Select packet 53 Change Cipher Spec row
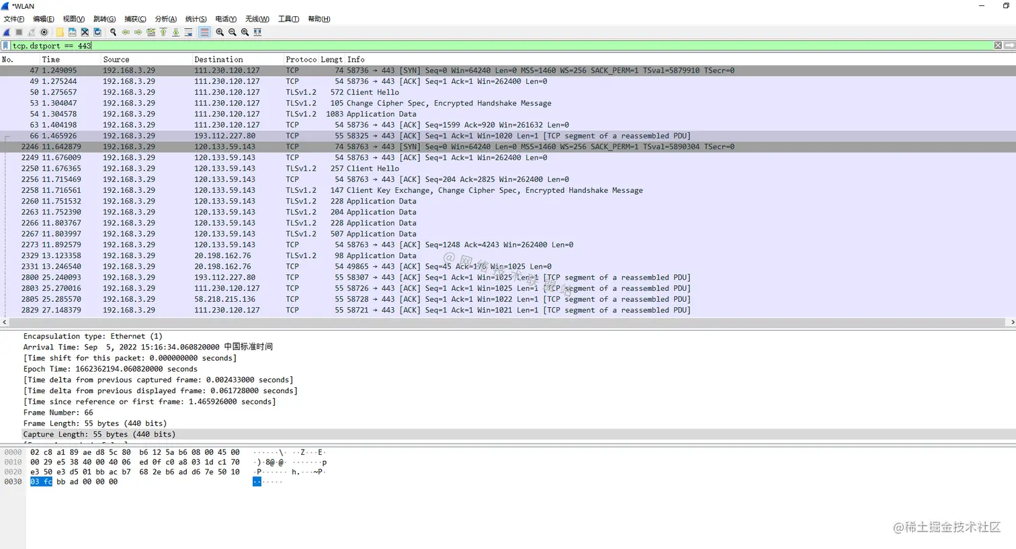This screenshot has width=1016, height=549. [508, 103]
